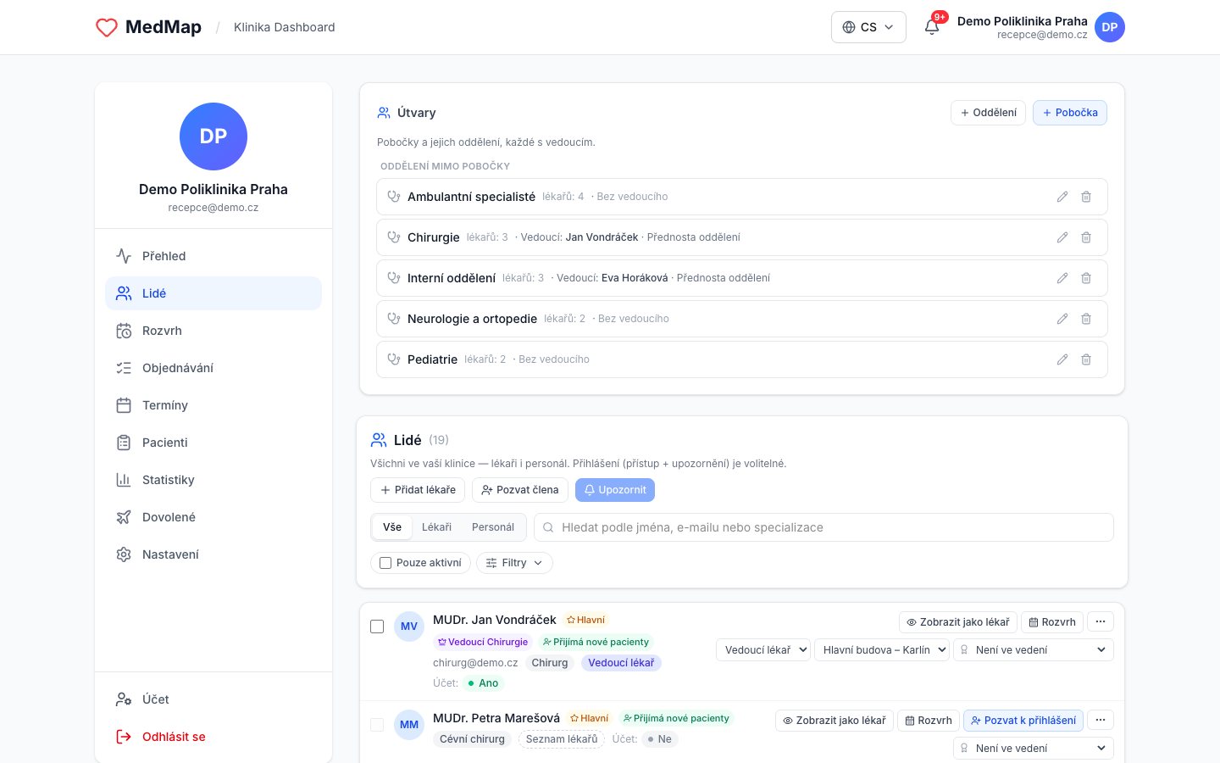
Task: Open more options for Jan Vondráček
Action: coord(1101,621)
